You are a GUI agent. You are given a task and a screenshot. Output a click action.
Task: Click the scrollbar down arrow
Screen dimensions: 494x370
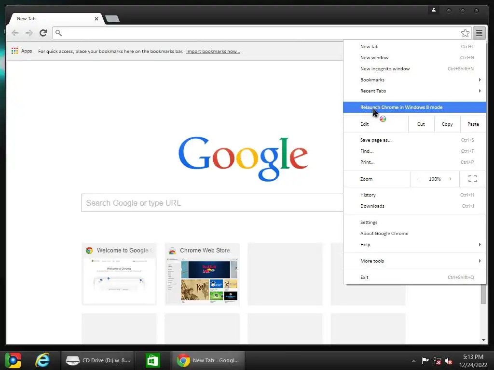coord(483,340)
